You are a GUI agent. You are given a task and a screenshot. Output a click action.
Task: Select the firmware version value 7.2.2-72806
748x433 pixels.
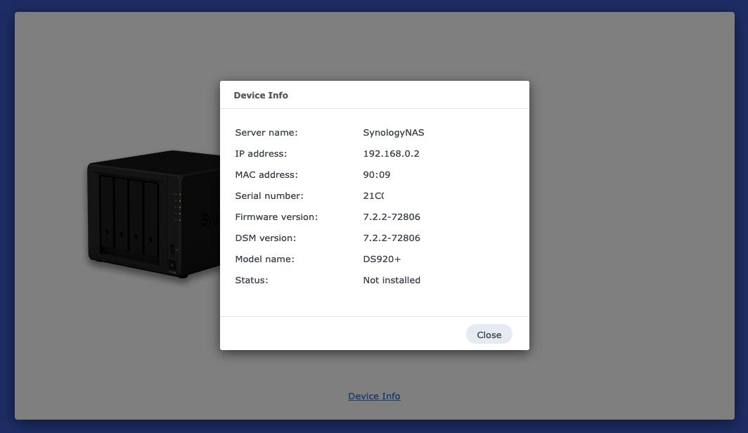pos(392,216)
